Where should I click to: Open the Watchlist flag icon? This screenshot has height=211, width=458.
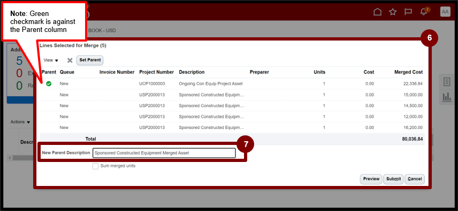click(x=408, y=12)
